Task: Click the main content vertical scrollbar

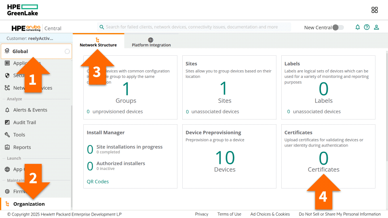Action: [387, 106]
